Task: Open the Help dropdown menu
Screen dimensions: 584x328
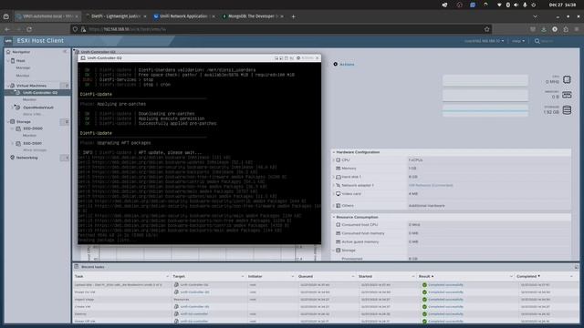Action: point(518,41)
